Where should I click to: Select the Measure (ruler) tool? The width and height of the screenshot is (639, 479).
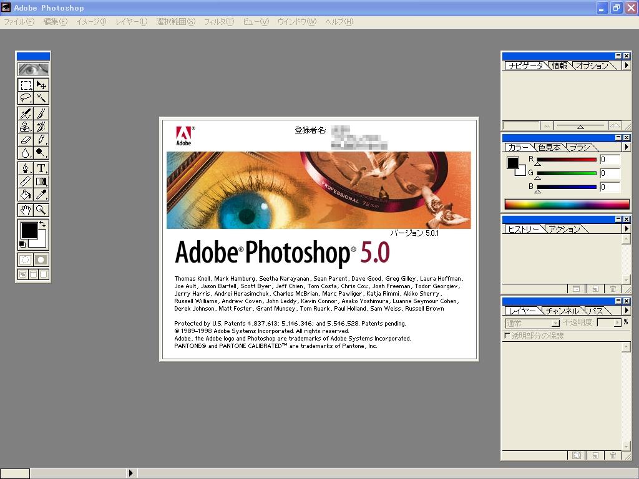(x=25, y=181)
